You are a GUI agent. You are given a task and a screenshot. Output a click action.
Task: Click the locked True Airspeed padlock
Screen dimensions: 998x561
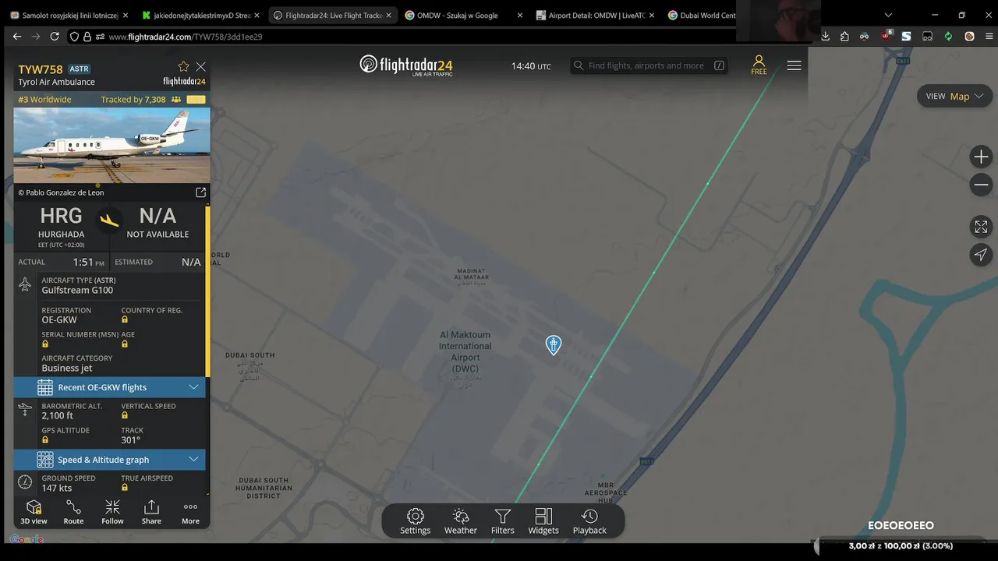click(x=125, y=488)
